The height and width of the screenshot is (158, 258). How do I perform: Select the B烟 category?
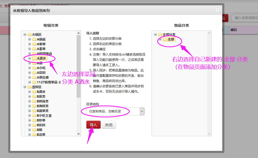pos(39,130)
